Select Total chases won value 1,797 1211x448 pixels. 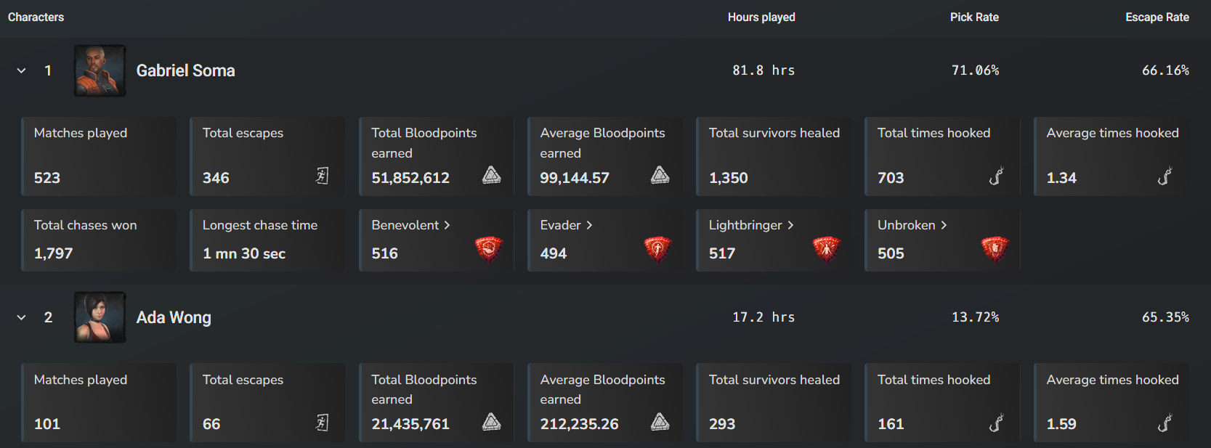pyautogui.click(x=54, y=253)
